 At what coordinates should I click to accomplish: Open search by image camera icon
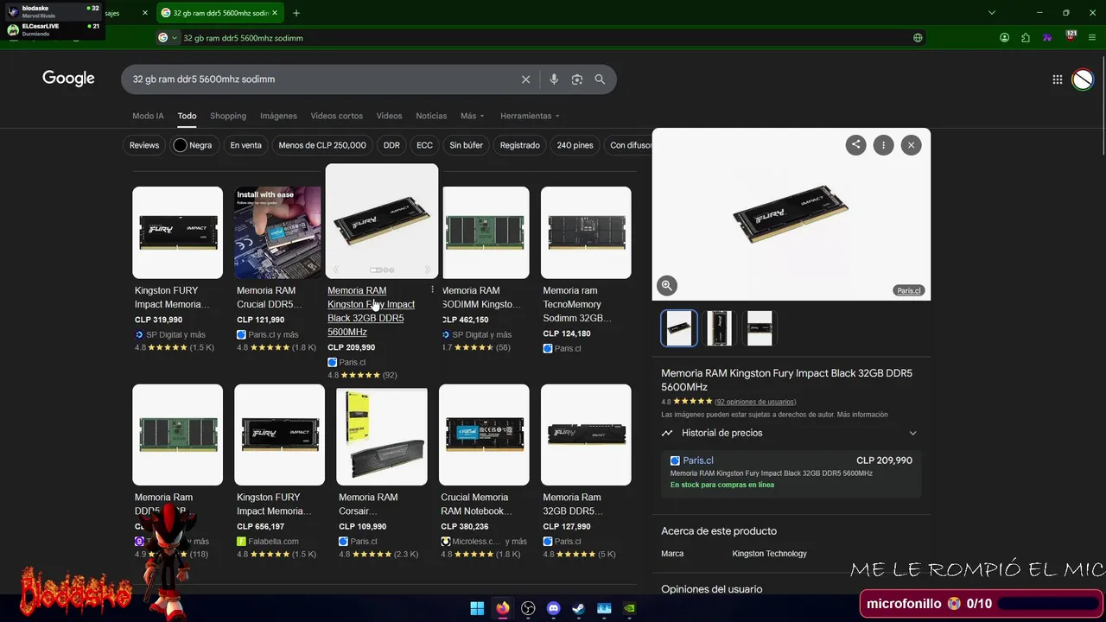pyautogui.click(x=577, y=79)
